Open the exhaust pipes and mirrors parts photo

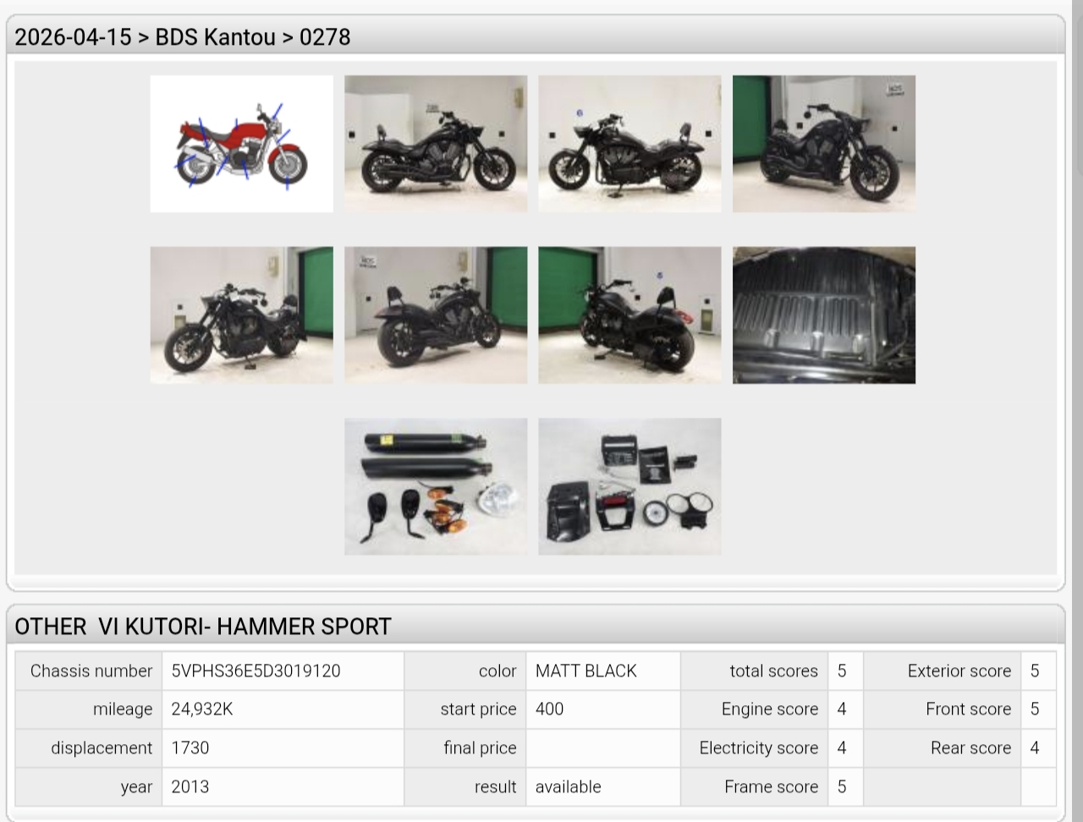[x=435, y=486]
